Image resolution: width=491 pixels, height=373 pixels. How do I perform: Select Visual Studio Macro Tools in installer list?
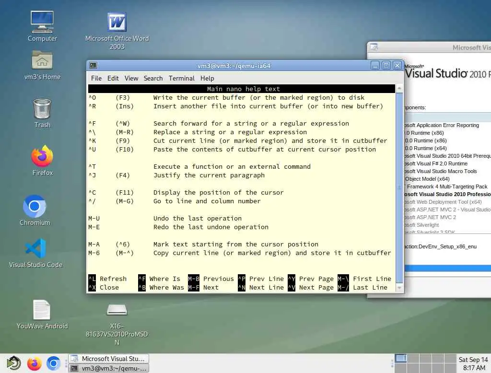point(441,171)
